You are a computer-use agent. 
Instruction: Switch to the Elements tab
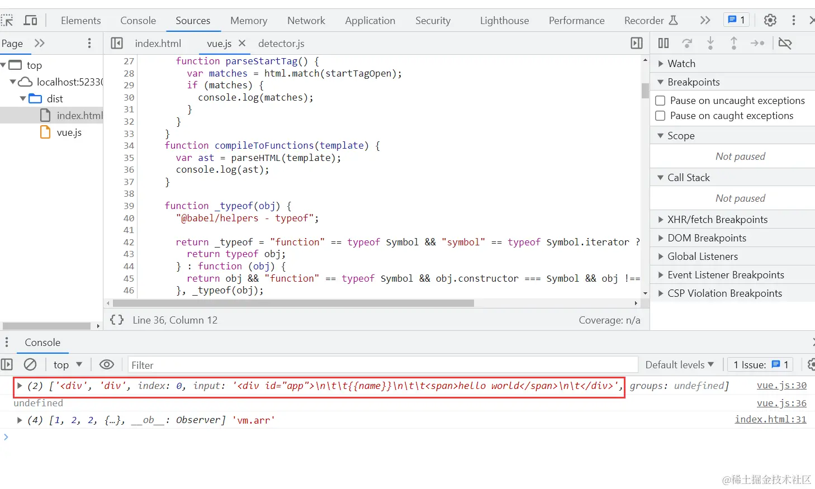(x=81, y=20)
